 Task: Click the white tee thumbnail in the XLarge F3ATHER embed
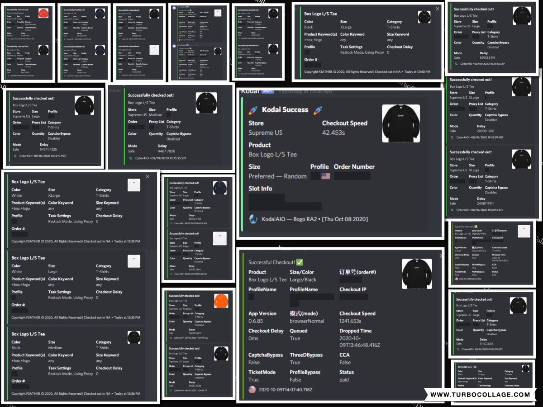(x=134, y=185)
